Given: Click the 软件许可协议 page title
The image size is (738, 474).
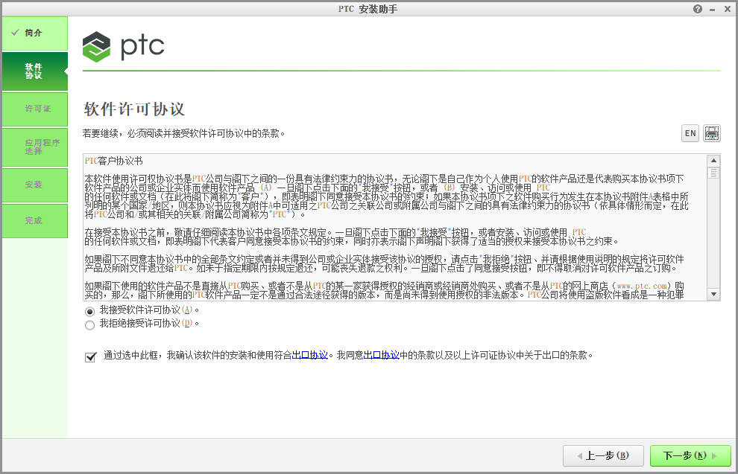Looking at the screenshot, I should click(134, 109).
